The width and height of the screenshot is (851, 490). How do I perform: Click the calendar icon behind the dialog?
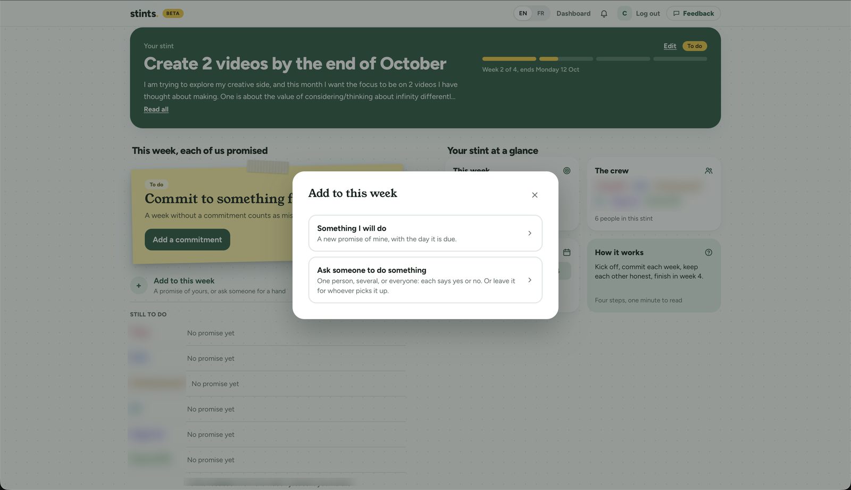pos(567,253)
